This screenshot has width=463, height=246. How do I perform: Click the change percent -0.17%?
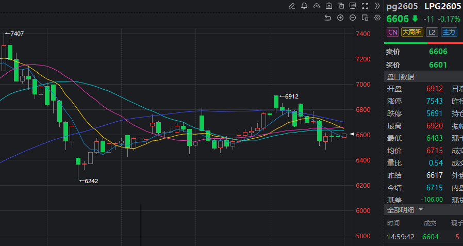[x=449, y=19]
